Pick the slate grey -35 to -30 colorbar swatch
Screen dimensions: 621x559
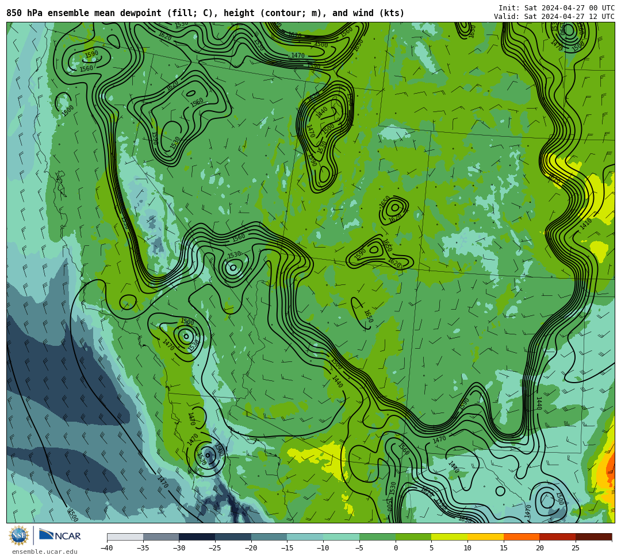point(161,537)
